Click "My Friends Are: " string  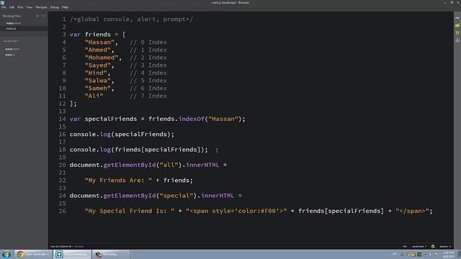pos(118,181)
